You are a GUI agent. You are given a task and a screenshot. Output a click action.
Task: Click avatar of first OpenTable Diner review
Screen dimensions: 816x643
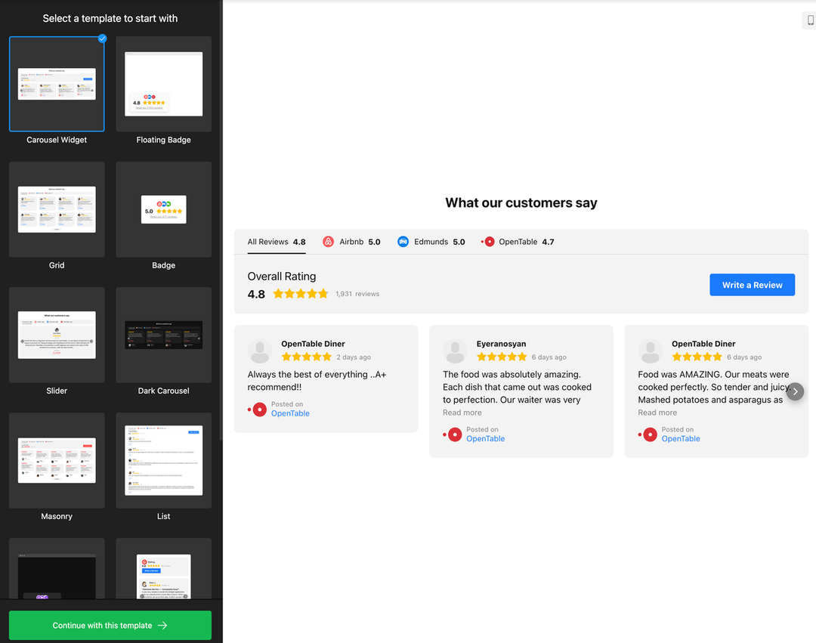click(260, 351)
